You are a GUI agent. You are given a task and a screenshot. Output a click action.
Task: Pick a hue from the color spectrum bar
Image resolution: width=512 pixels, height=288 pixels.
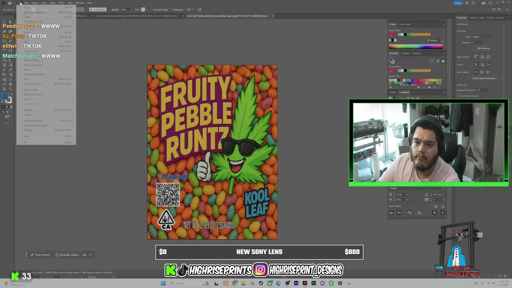point(416,46)
